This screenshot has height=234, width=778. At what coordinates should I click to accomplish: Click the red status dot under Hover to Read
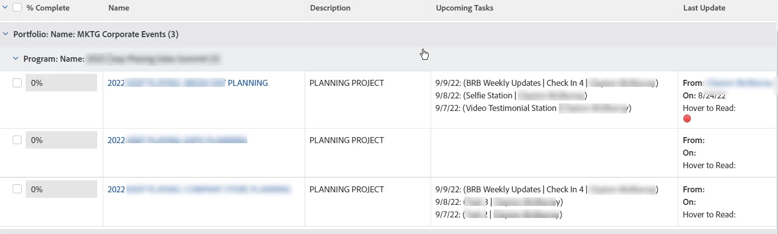click(x=687, y=119)
